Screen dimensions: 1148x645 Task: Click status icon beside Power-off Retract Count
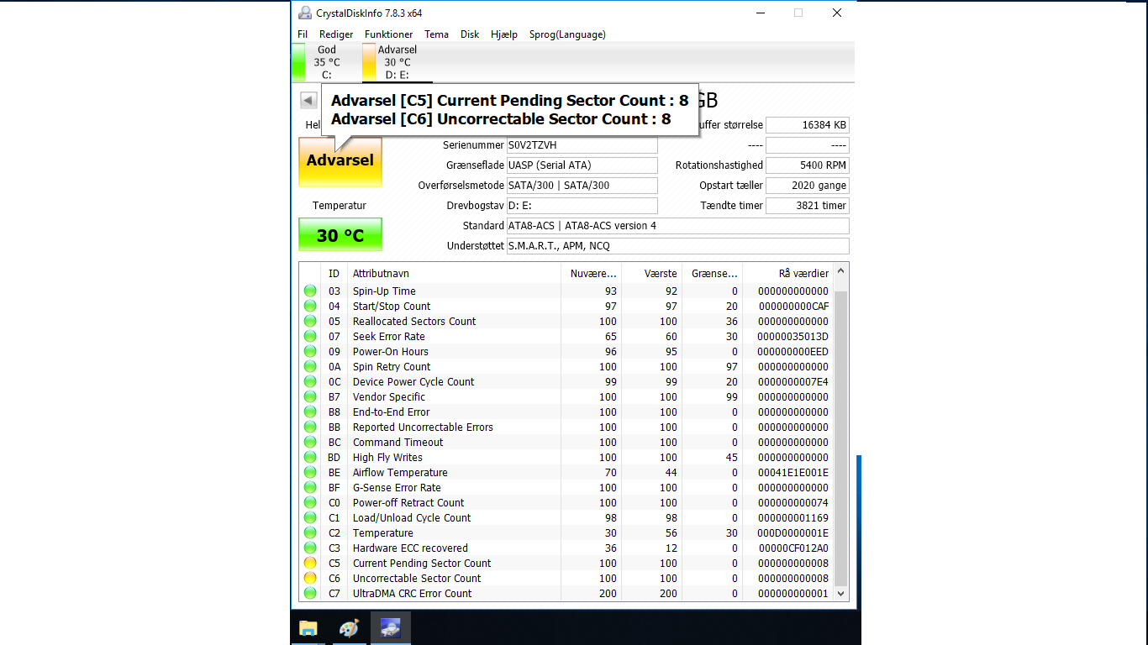310,503
